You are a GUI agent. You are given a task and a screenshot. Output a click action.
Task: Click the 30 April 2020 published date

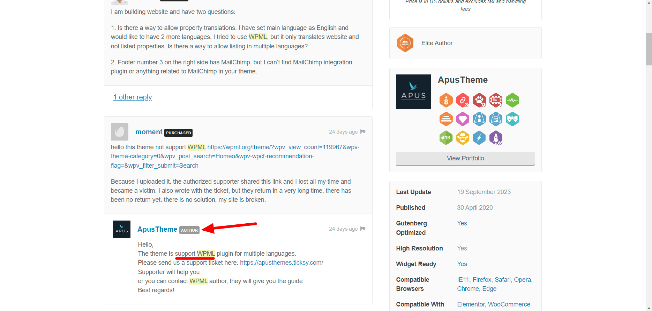(475, 208)
